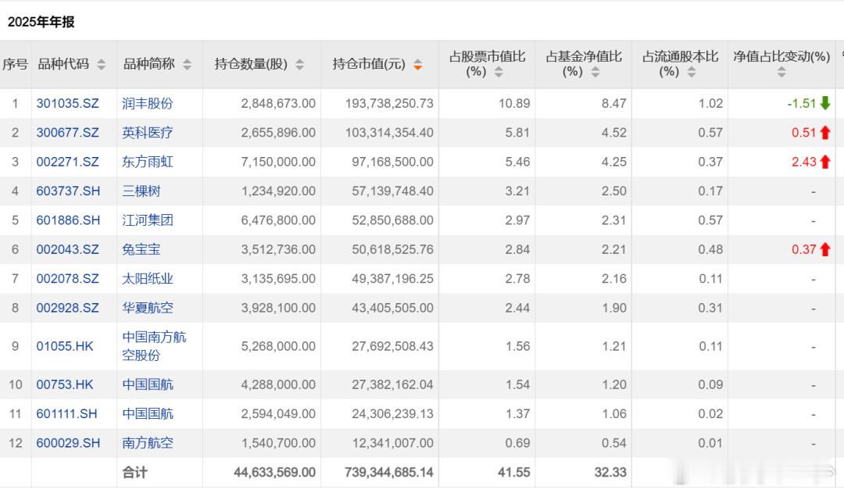Open stock code 002271.SZ link
844x493 pixels.
coord(68,162)
